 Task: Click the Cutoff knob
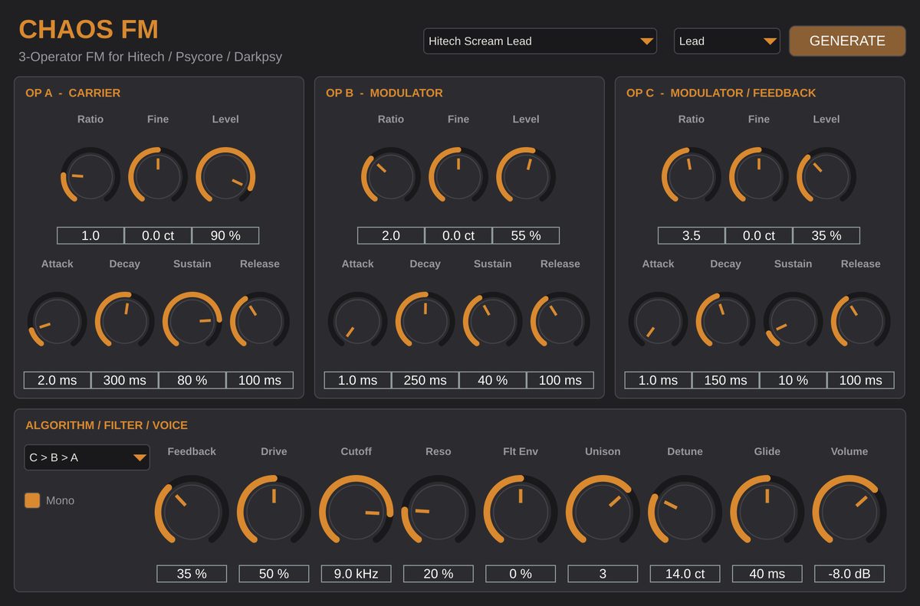(356, 512)
